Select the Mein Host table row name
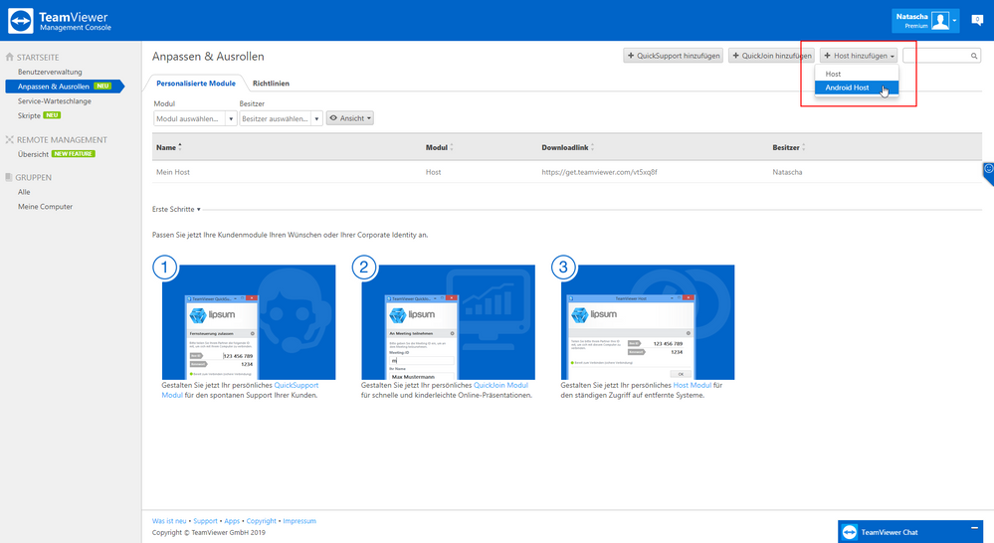This screenshot has width=994, height=543. (x=173, y=172)
